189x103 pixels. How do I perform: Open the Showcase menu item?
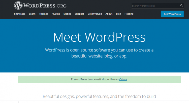[x=20, y=14]
